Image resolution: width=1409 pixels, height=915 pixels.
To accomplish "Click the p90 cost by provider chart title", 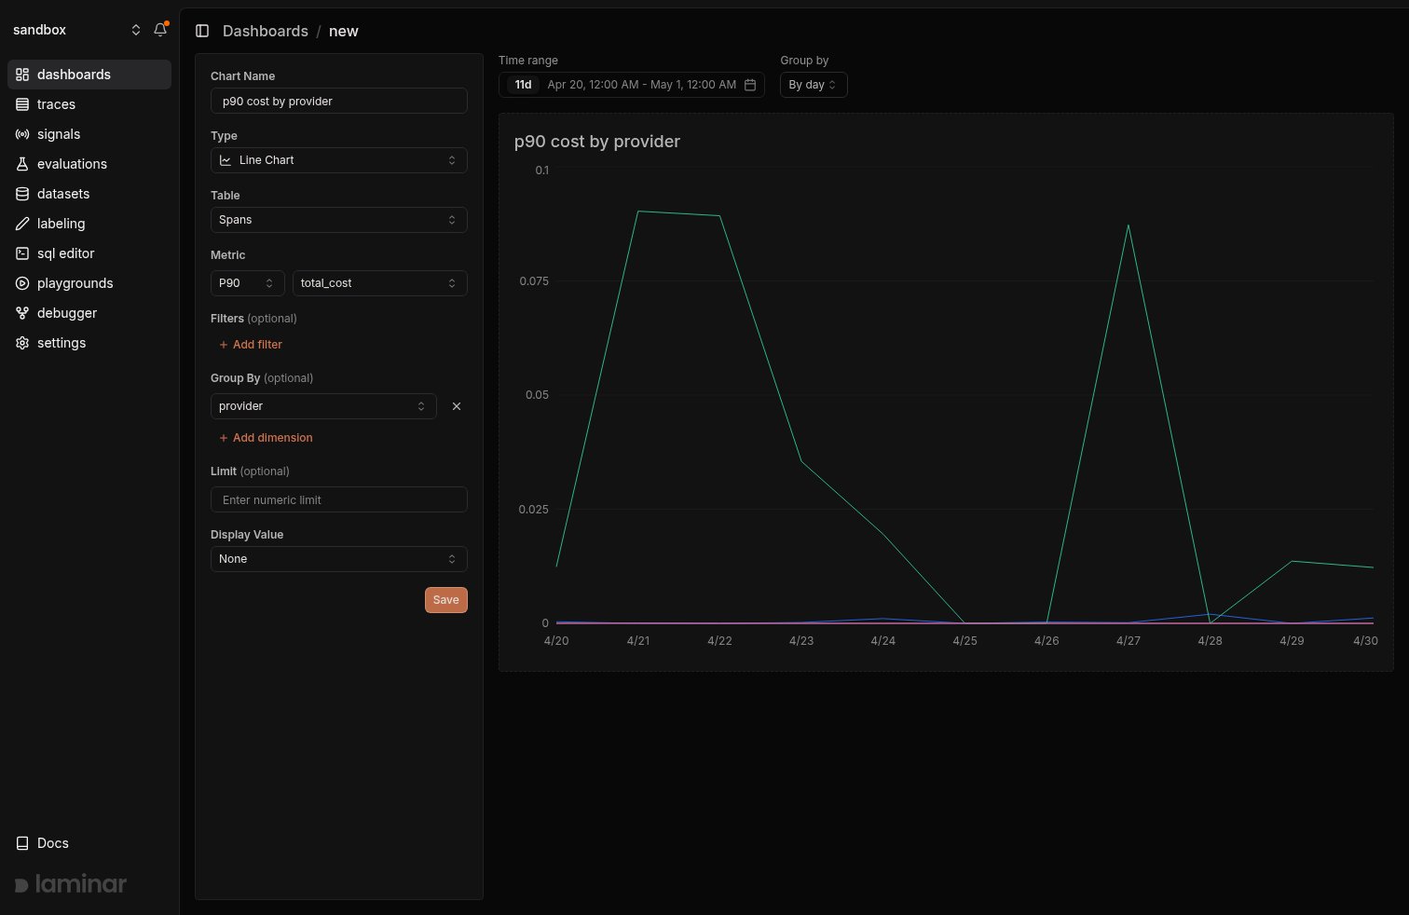I will 597,142.
